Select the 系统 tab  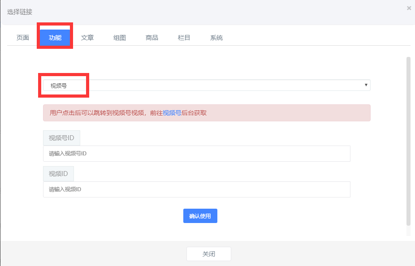[216, 38]
